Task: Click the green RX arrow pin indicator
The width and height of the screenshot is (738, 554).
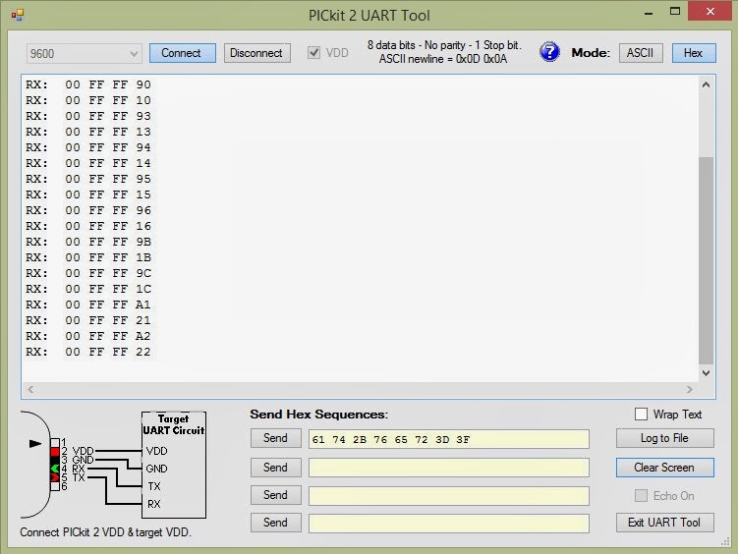Action: [x=55, y=469]
